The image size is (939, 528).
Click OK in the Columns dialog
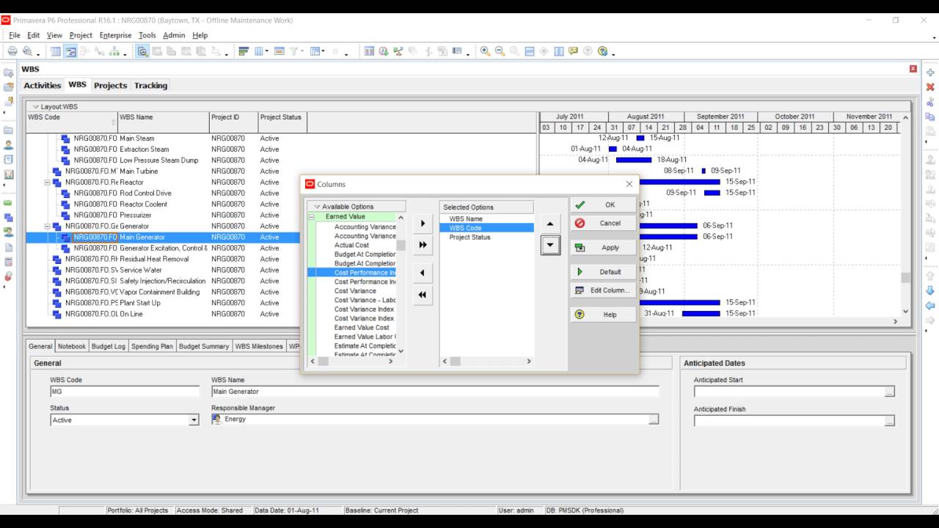coord(603,205)
